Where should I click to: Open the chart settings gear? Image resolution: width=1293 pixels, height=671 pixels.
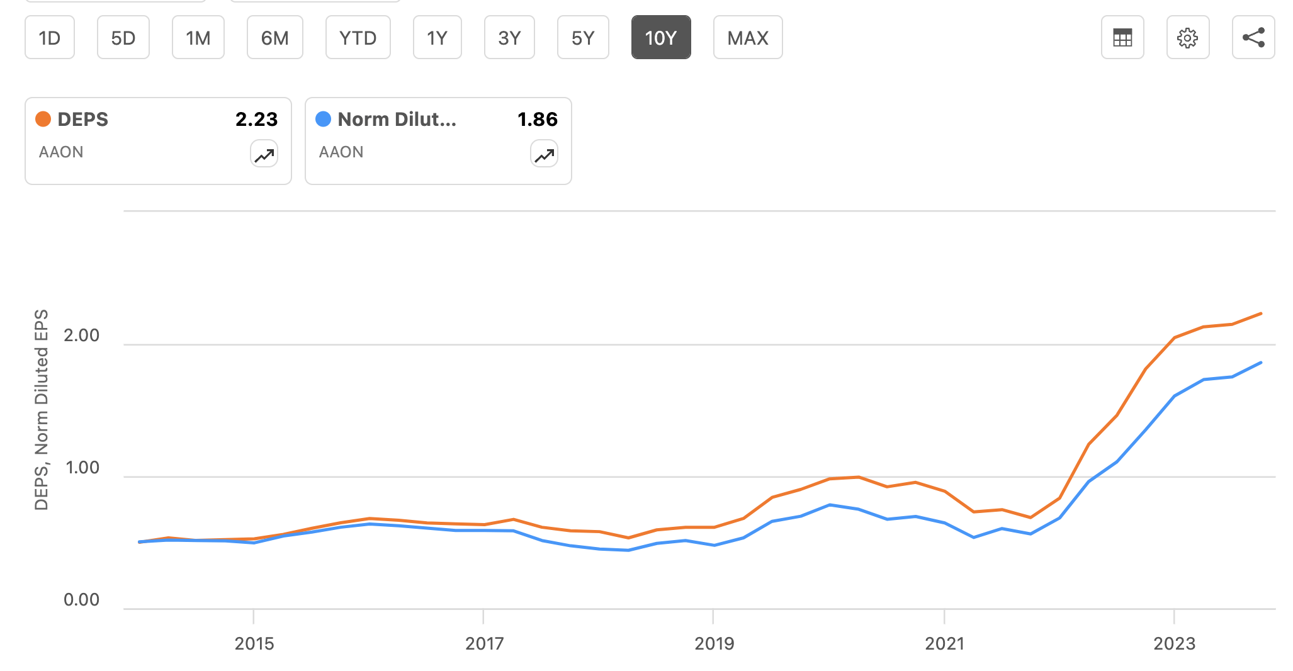pyautogui.click(x=1188, y=38)
